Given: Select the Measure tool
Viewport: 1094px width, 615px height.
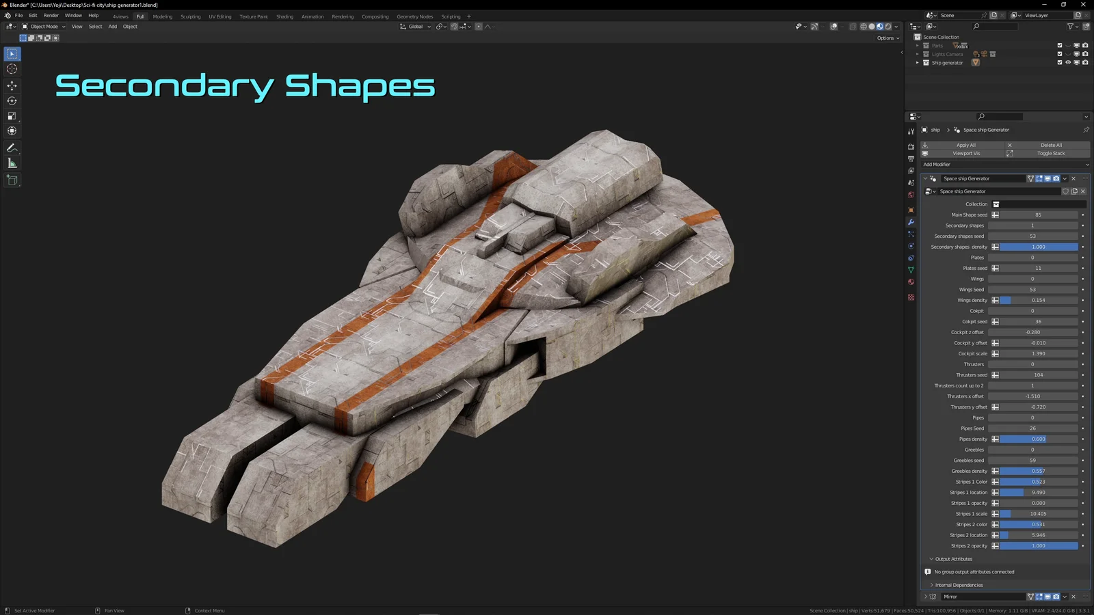Looking at the screenshot, I should click(x=12, y=162).
